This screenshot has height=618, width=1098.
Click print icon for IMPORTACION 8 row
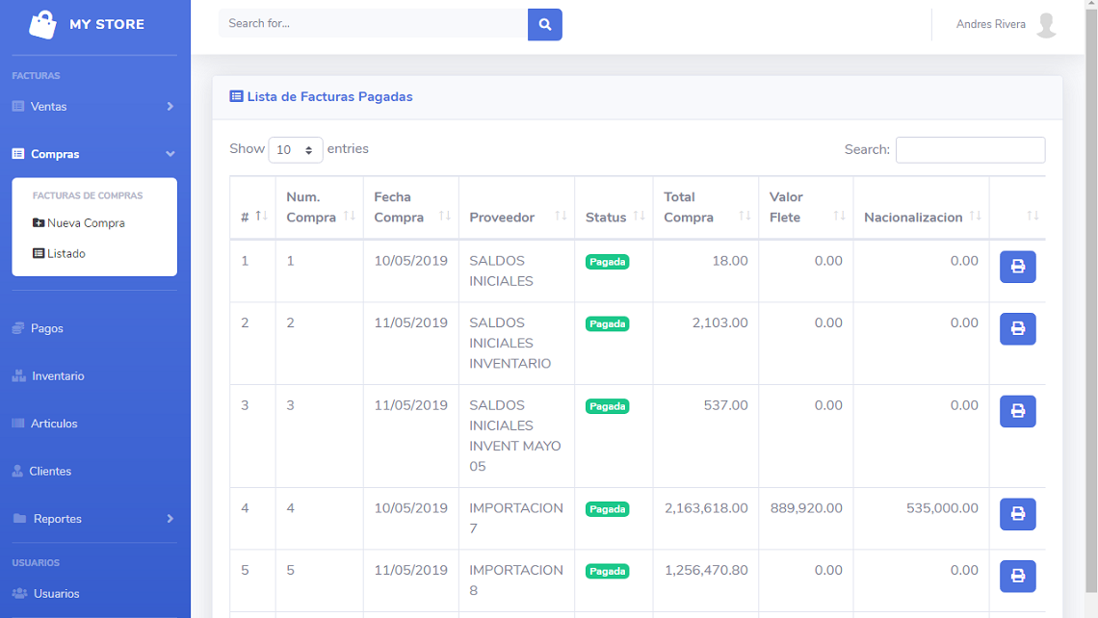(1017, 576)
